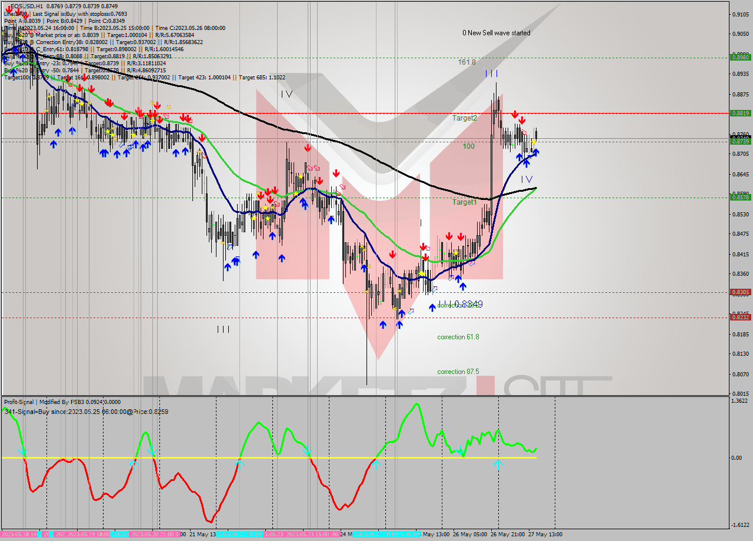Click the red 0.8819 price tag
The height and width of the screenshot is (541, 753).
click(739, 113)
